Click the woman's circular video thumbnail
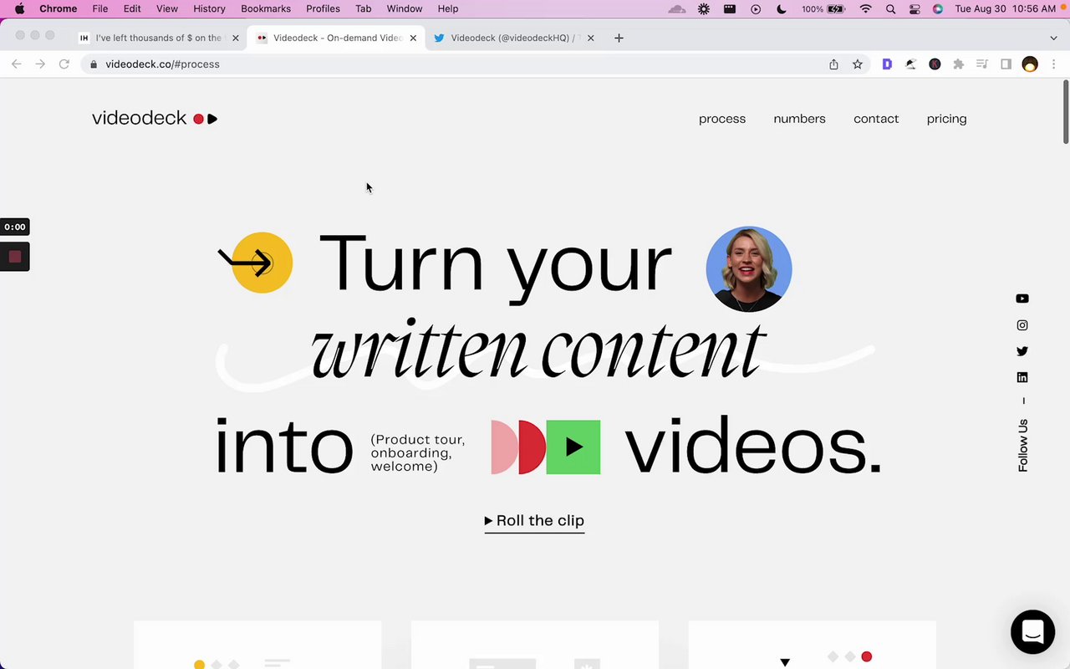Image resolution: width=1070 pixels, height=669 pixels. [x=749, y=269]
